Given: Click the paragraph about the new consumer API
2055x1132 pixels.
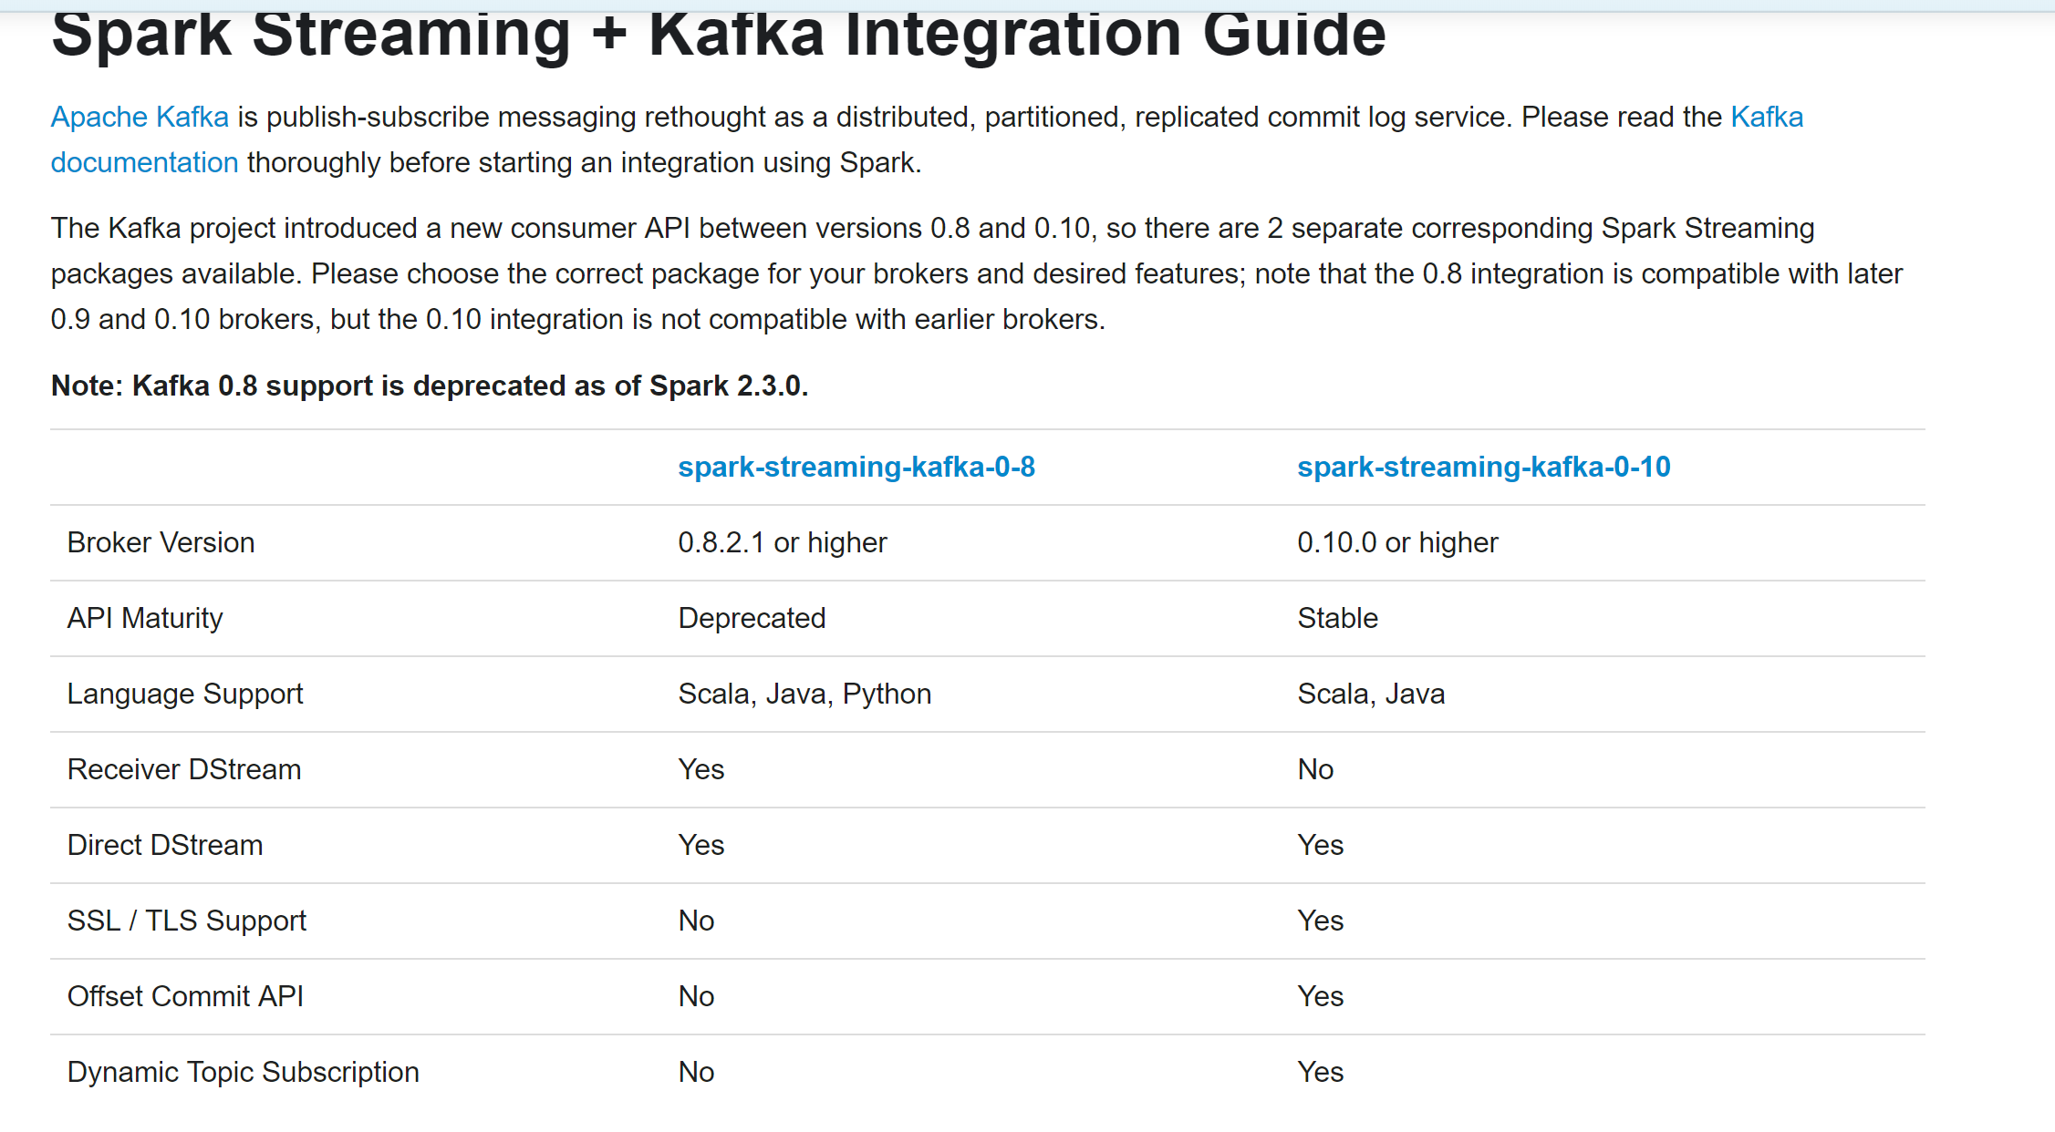Looking at the screenshot, I should (977, 273).
